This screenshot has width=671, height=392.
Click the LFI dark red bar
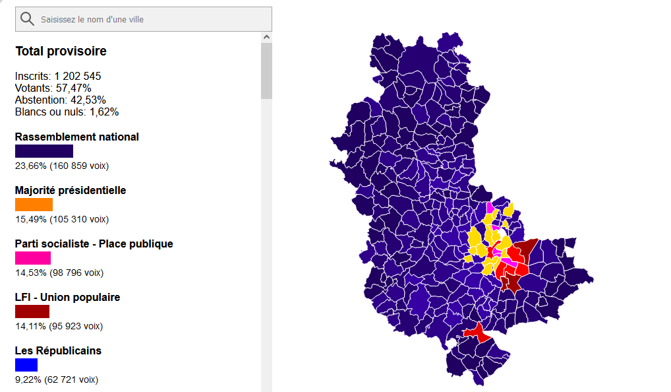pos(32,311)
